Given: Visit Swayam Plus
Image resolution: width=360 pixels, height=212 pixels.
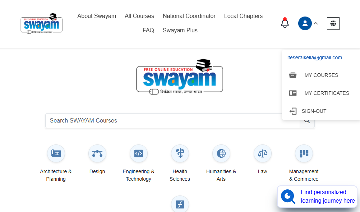Looking at the screenshot, I should (180, 30).
